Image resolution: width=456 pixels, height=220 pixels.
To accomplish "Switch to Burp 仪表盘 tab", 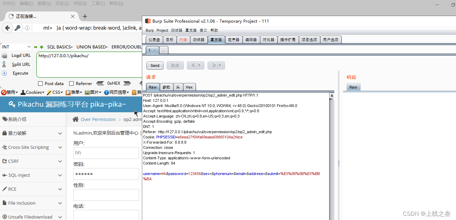I will pyautogui.click(x=154, y=40).
